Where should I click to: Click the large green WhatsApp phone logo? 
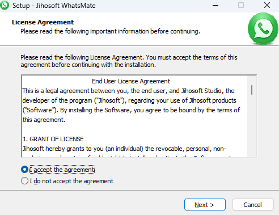263,29
